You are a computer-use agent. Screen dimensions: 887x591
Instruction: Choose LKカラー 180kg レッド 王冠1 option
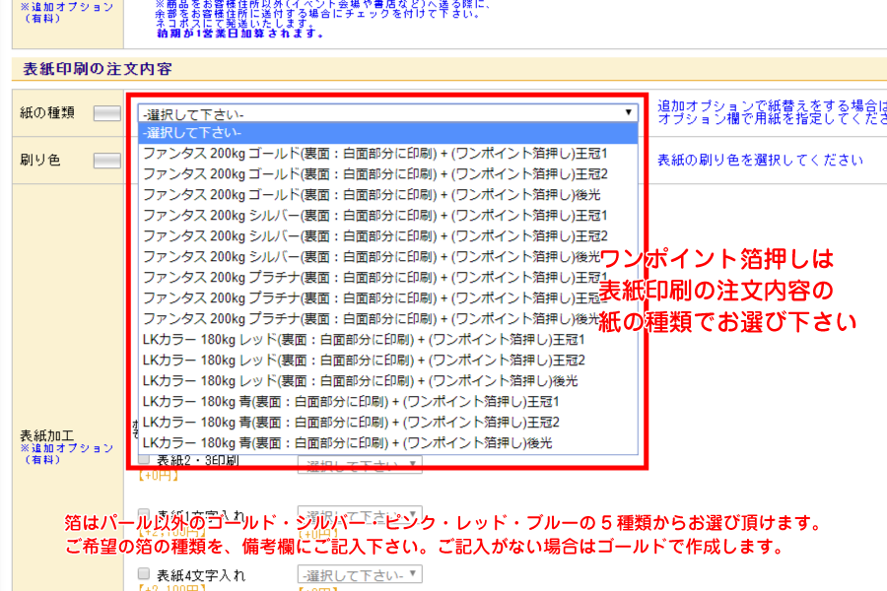point(388,339)
